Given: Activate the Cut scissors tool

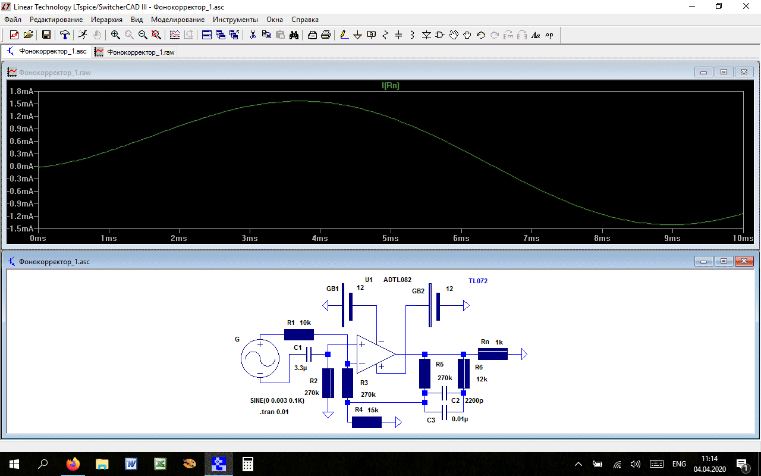Looking at the screenshot, I should tap(253, 35).
